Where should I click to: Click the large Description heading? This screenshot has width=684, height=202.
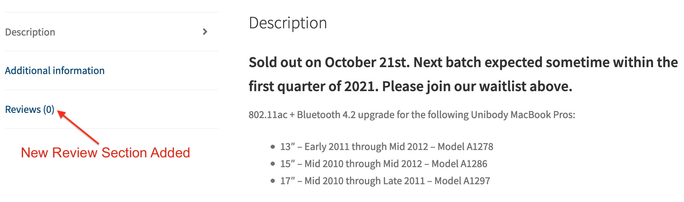pos(288,23)
